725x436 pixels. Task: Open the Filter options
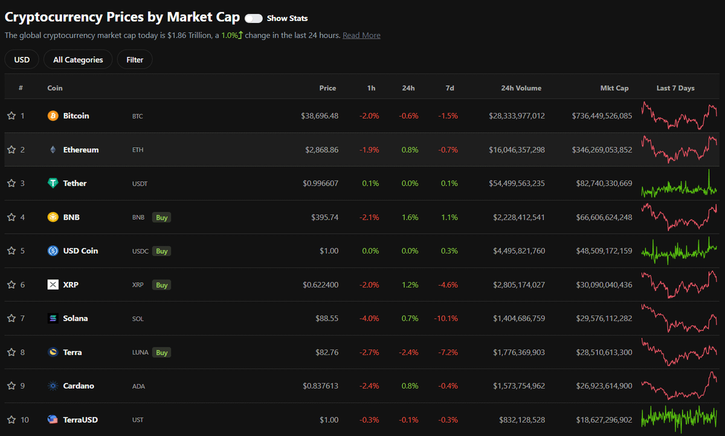[x=135, y=60]
